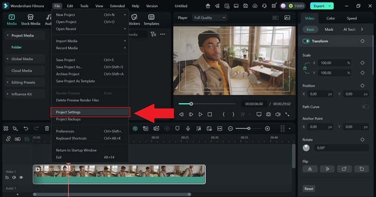Open the Export dropdown arrow
The height and width of the screenshot is (197, 376).
click(x=330, y=6)
